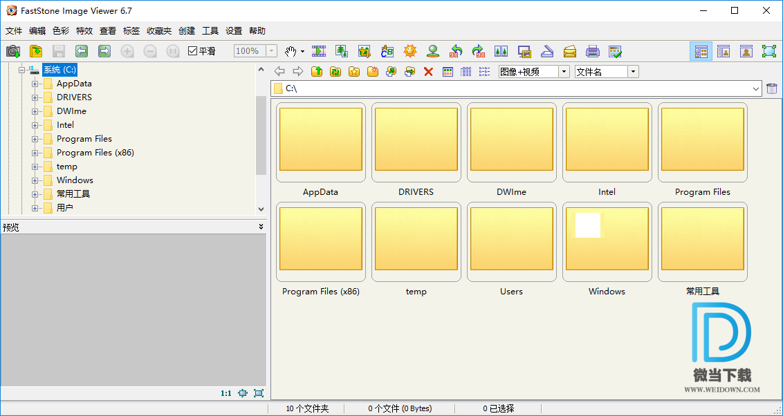Click the zoom out minus icon

tap(150, 51)
